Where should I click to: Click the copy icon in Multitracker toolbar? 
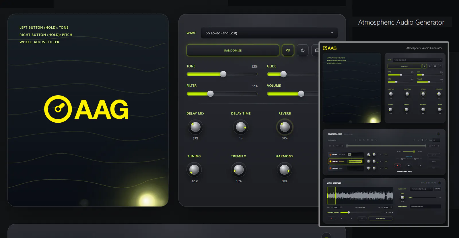(x=360, y=140)
